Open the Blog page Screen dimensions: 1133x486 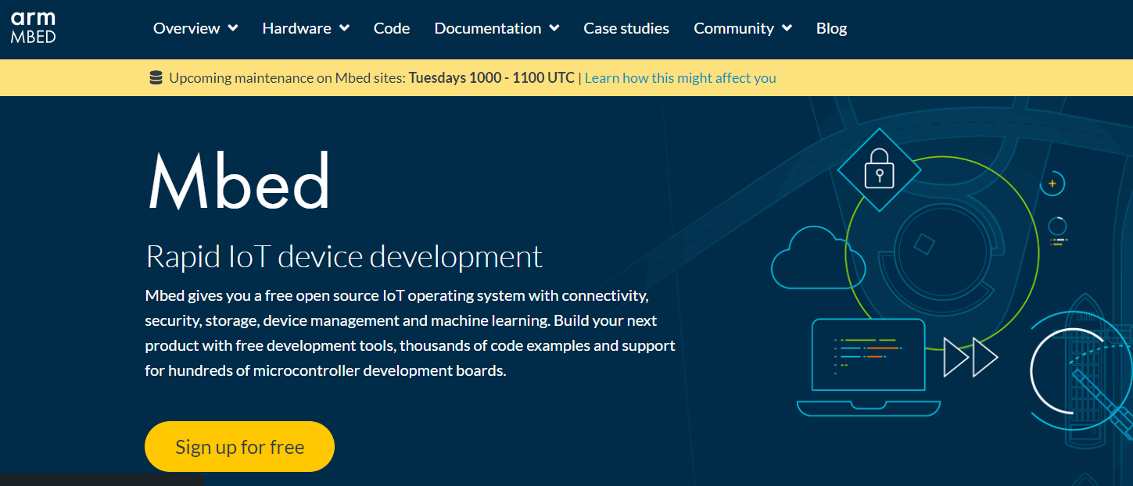click(831, 28)
